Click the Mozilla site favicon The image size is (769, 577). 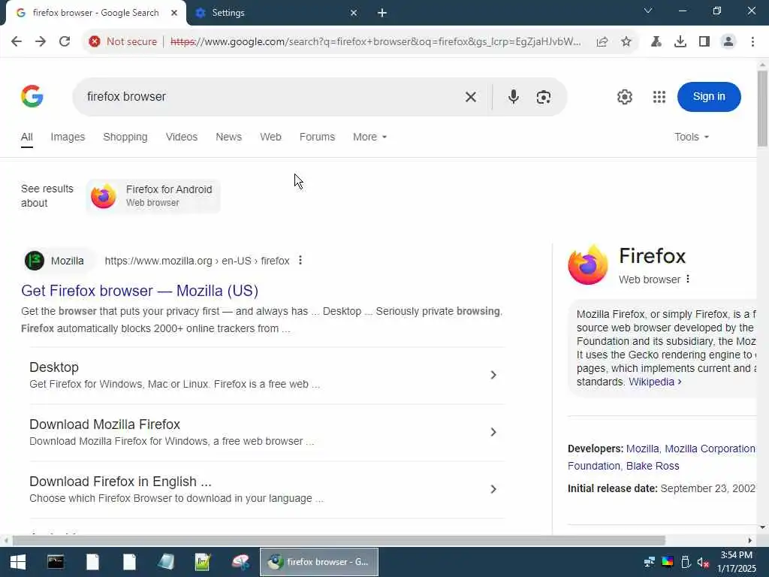tap(35, 261)
